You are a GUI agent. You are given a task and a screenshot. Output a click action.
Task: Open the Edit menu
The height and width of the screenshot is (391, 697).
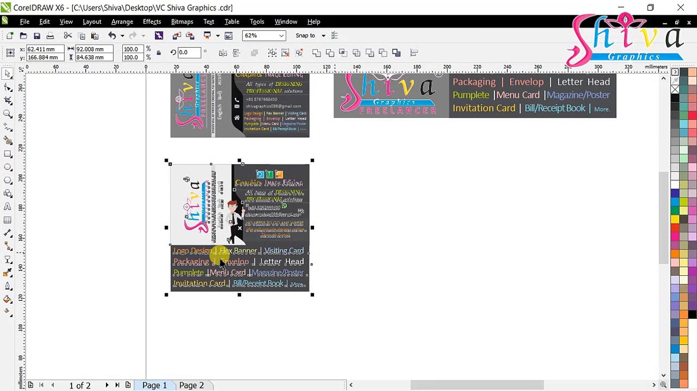[x=45, y=22]
